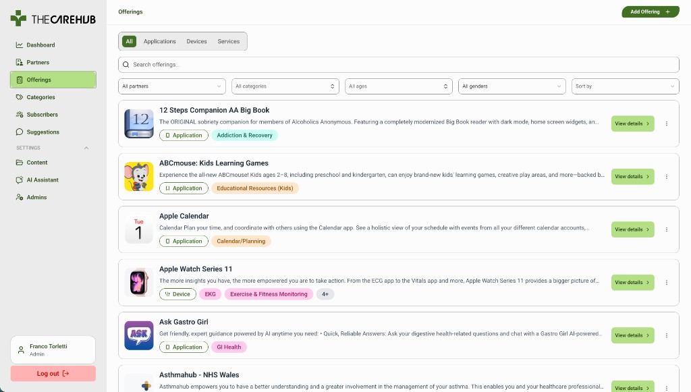
Task: Open ABCmouse: Kids Learning Games title
Action: (x=214, y=163)
